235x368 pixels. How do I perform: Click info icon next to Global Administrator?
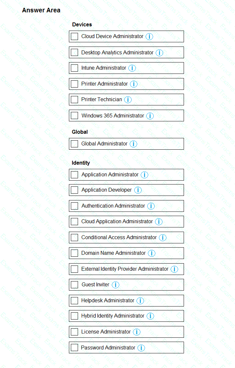pos(134,144)
